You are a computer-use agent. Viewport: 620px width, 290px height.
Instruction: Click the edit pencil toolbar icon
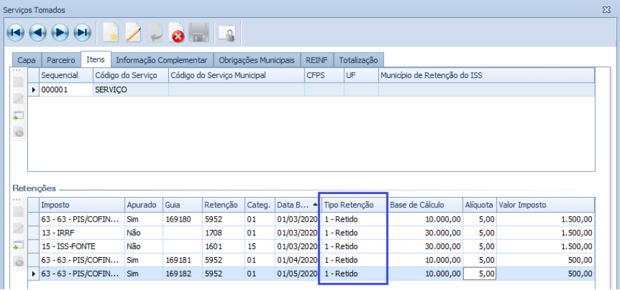(132, 31)
